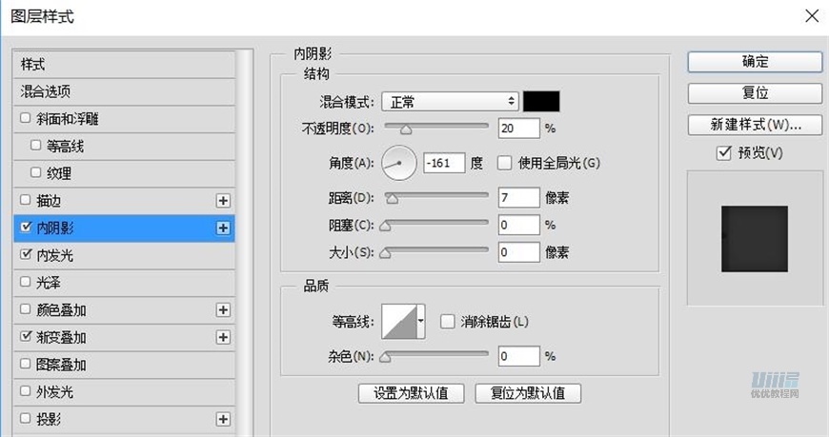Screen dimensions: 829x437
Task: Click the 设置为默认值 button
Action: click(x=411, y=392)
